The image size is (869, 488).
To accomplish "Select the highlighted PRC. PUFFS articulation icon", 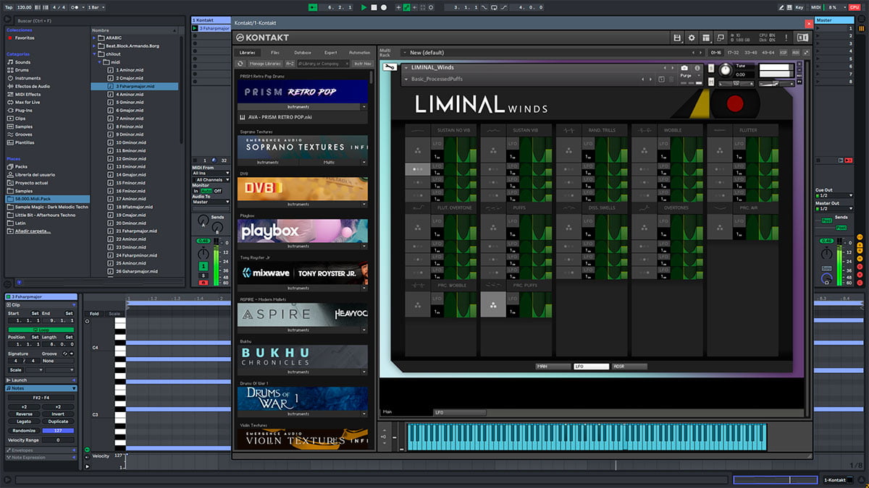I will pos(492,304).
